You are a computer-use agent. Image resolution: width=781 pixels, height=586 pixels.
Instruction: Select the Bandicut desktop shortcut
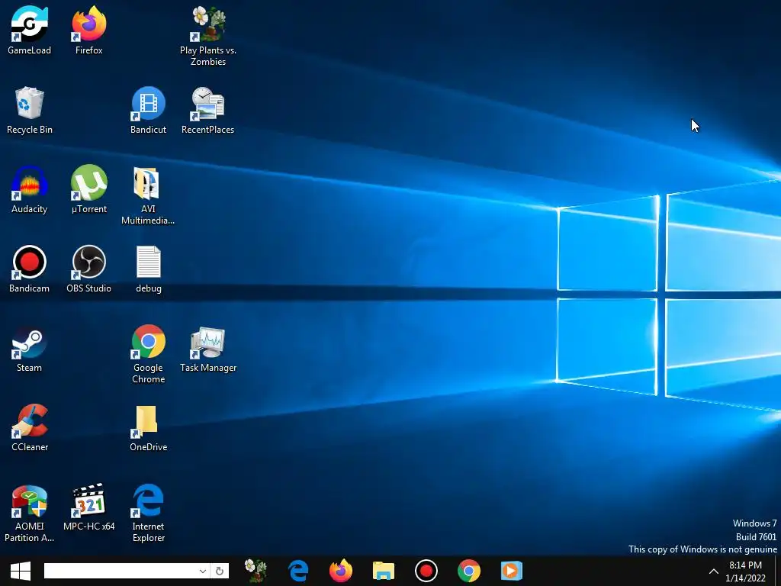point(149,110)
